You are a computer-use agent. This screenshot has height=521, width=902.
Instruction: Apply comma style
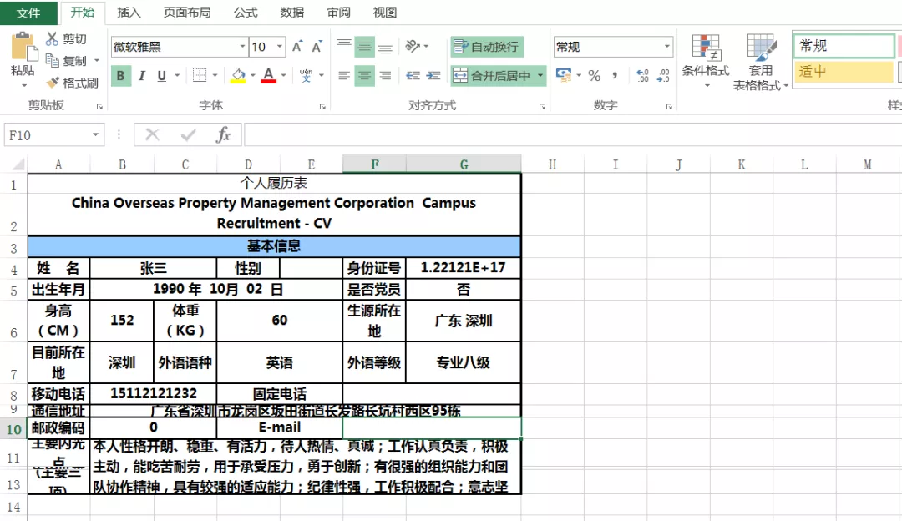(615, 75)
